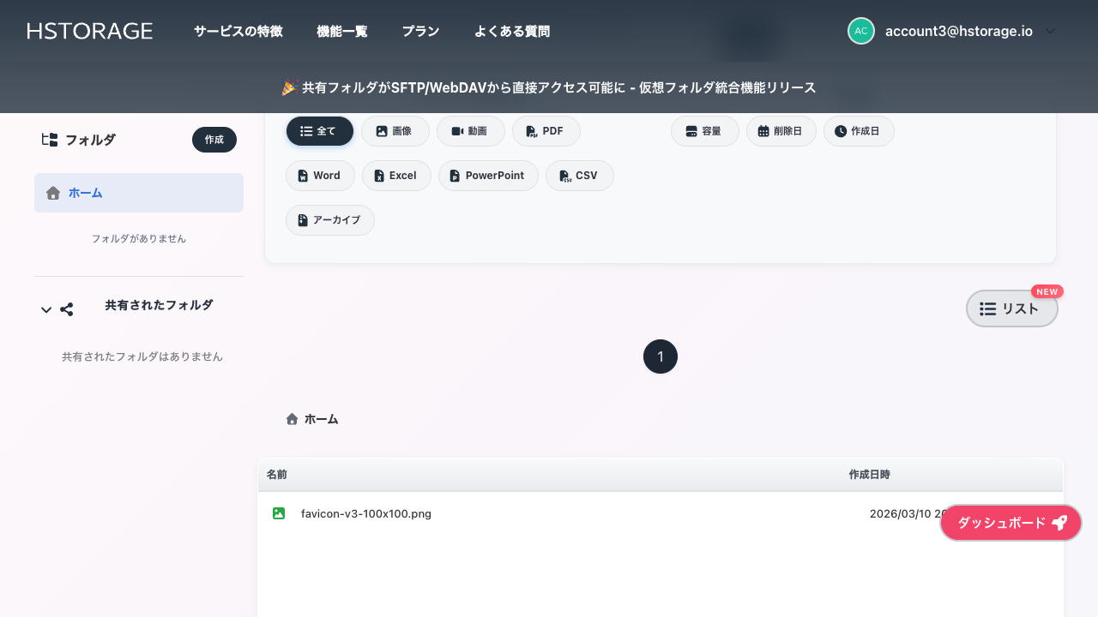Click the folder tree icon beside フォルダ
This screenshot has width=1098, height=617.
50,140
